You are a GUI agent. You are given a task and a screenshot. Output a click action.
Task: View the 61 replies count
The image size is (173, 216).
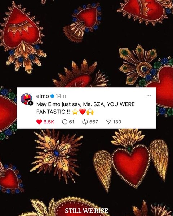[71, 122]
